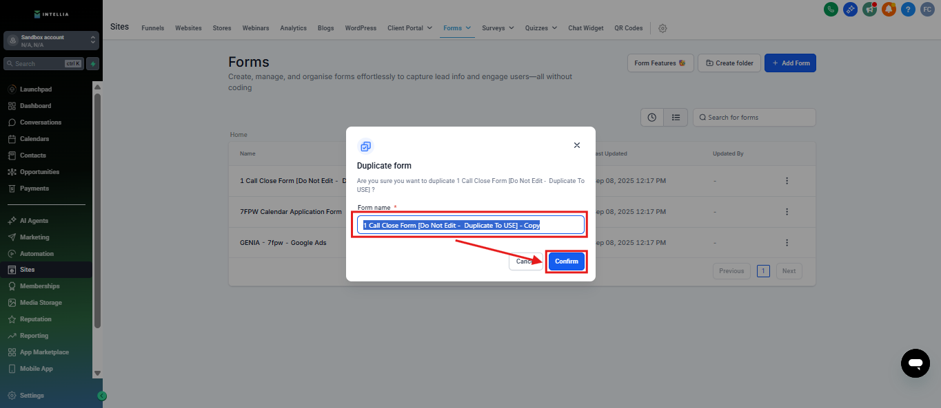Expand the Client Portal dropdown
The image size is (941, 408).
[409, 28]
